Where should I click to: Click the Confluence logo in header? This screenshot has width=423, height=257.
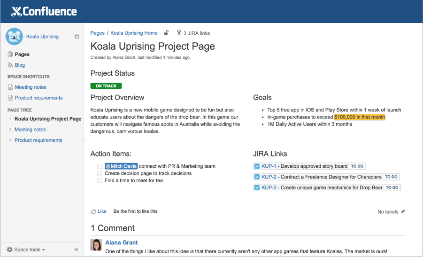[44, 11]
